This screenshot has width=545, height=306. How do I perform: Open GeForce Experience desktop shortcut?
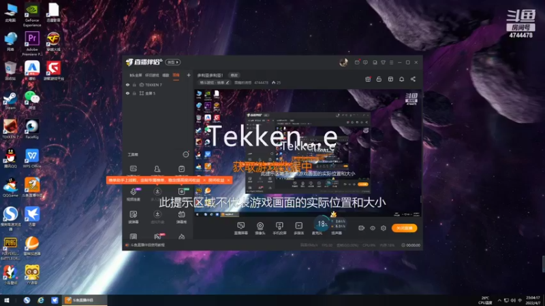(32, 14)
